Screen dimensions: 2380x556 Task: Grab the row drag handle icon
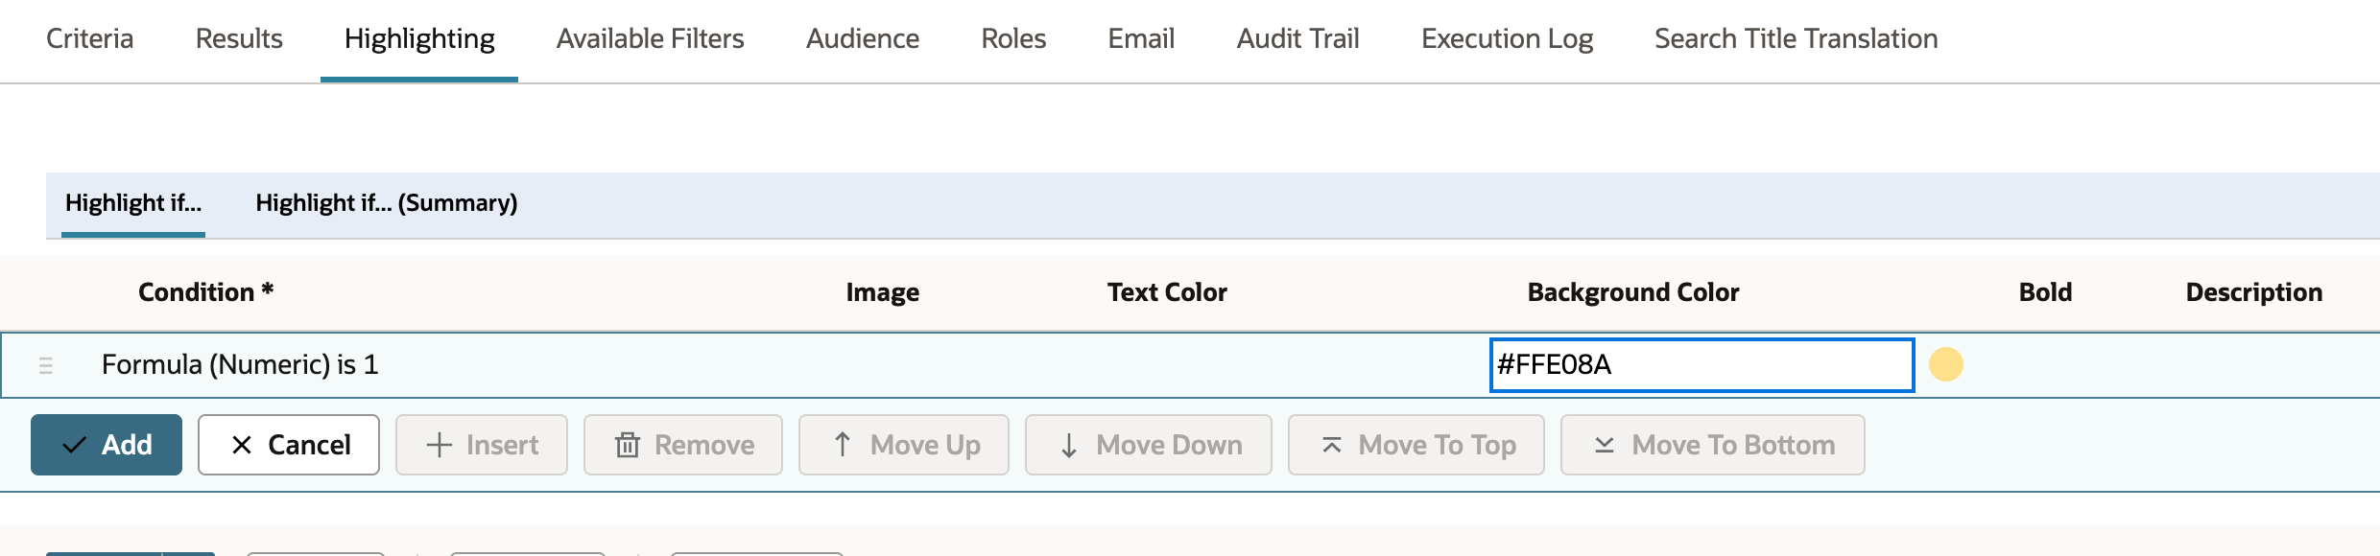pos(45,365)
